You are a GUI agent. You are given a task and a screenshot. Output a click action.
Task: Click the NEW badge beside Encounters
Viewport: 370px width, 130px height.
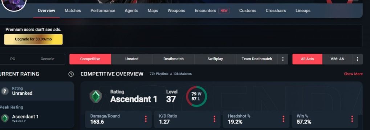tap(224, 10)
